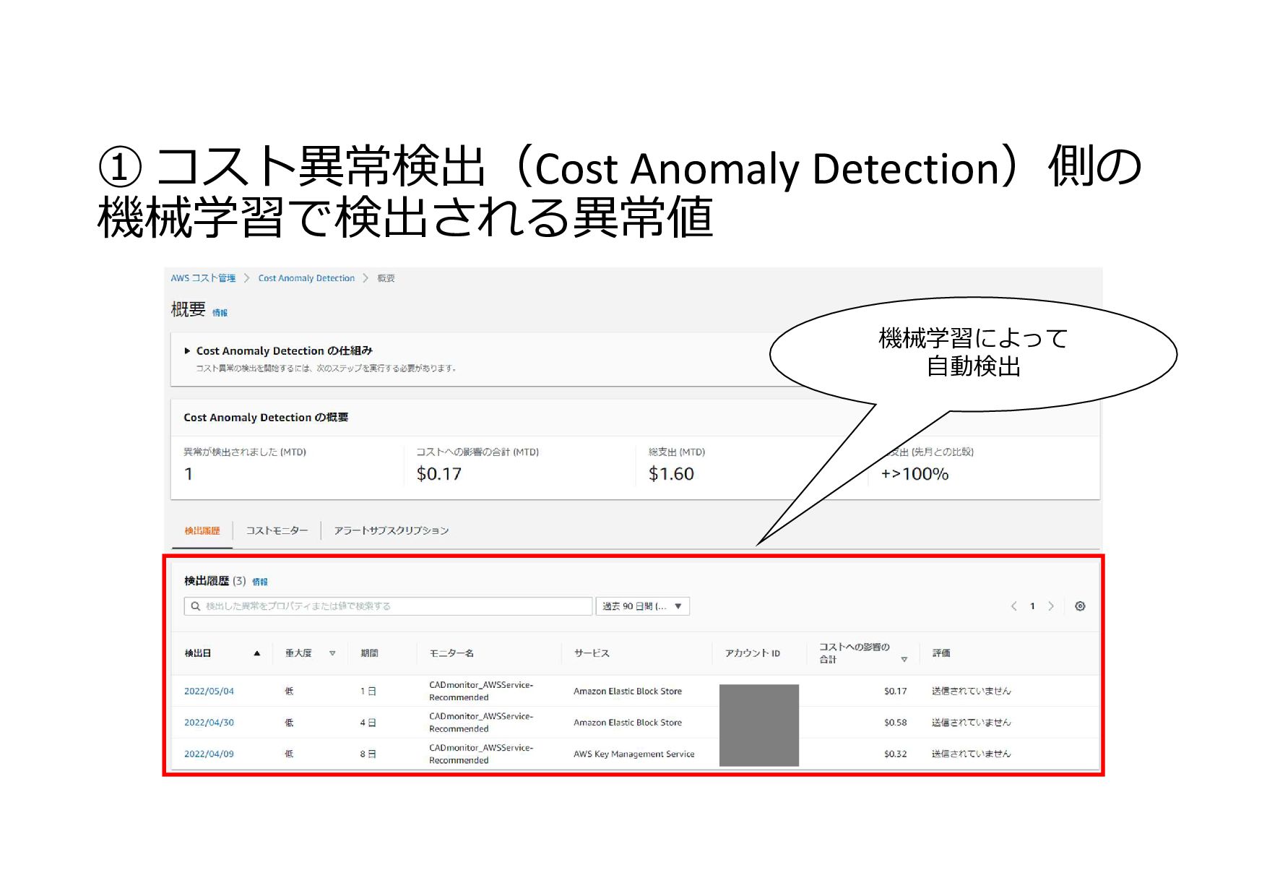
Task: Click the monitor name in the 2022/05/04 row
Action: (481, 691)
